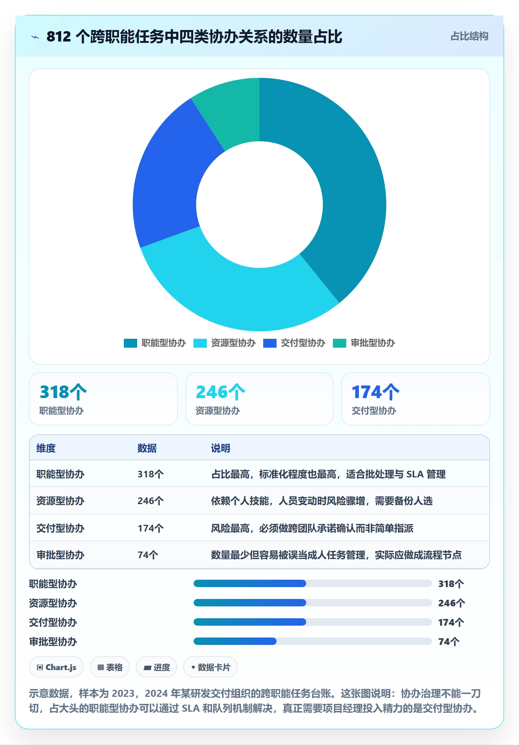
Task: Click the 说明 column header
Action: tap(221, 448)
